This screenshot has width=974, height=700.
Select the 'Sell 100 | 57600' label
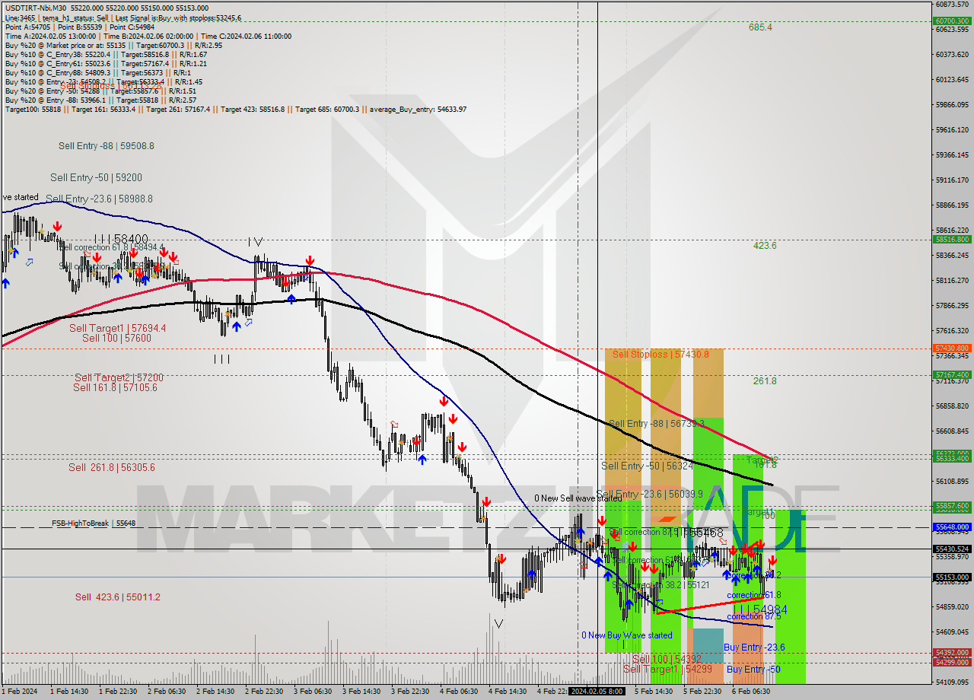coord(116,338)
